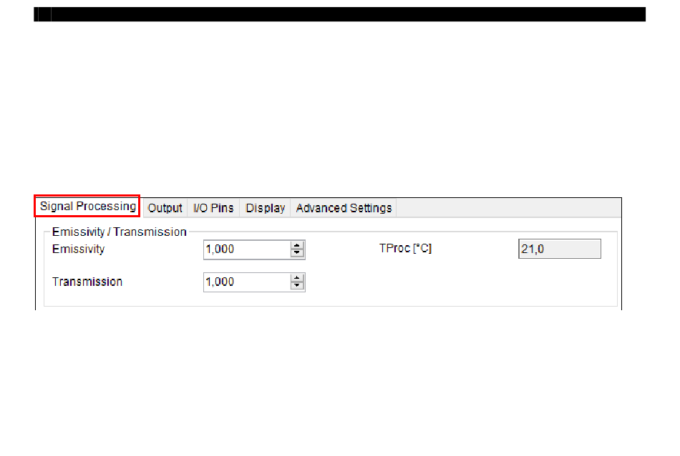Click the TProc [°C] label
This screenshot has height=456, width=680.
tap(405, 248)
